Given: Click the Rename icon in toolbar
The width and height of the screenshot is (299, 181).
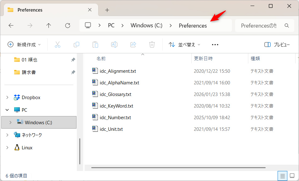Looking at the screenshot, I should [x=114, y=45].
